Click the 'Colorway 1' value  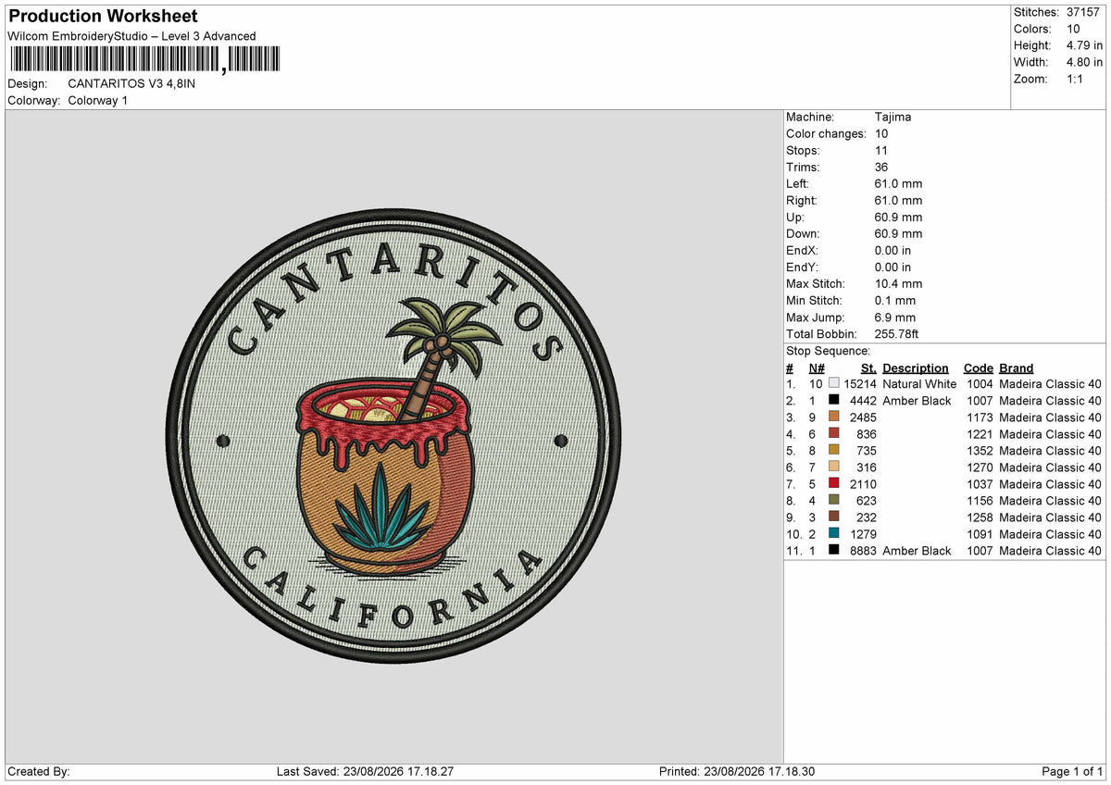98,100
